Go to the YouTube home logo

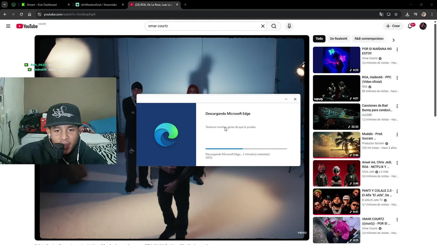tap(27, 26)
